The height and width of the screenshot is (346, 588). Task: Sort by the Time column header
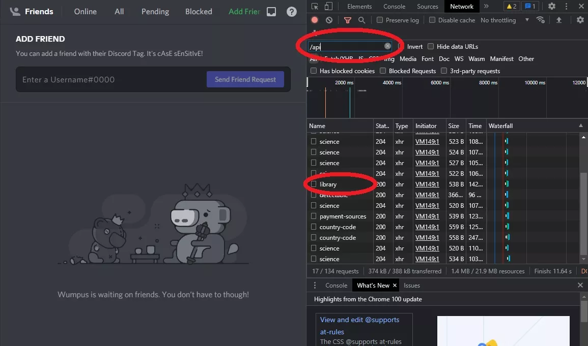[475, 126]
